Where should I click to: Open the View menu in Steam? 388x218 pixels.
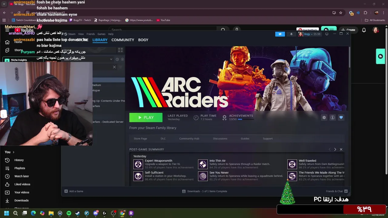[x=81, y=34]
